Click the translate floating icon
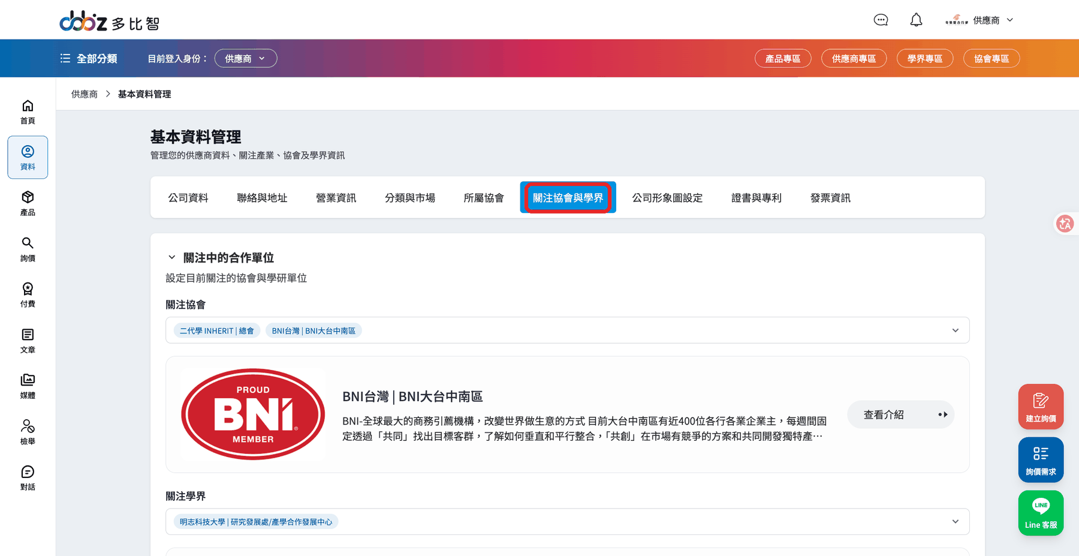1079x556 pixels. point(1065,224)
